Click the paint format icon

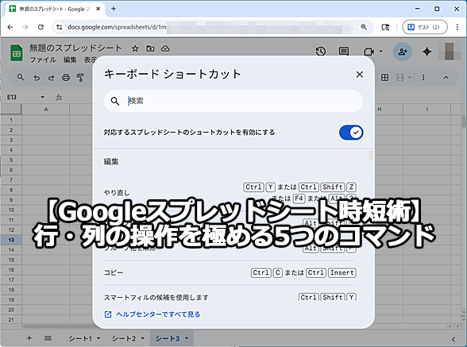click(x=80, y=78)
